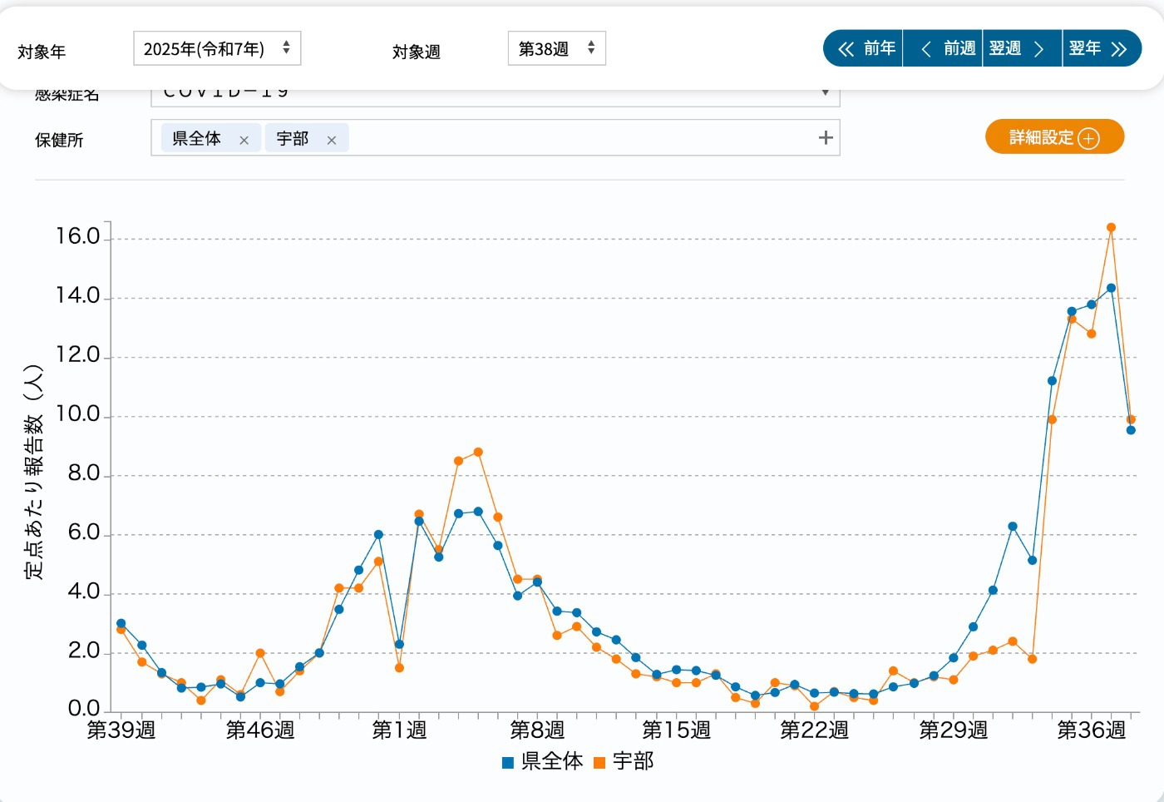Click the orange 宇部 legend color square
1164x802 pixels.
(x=599, y=763)
